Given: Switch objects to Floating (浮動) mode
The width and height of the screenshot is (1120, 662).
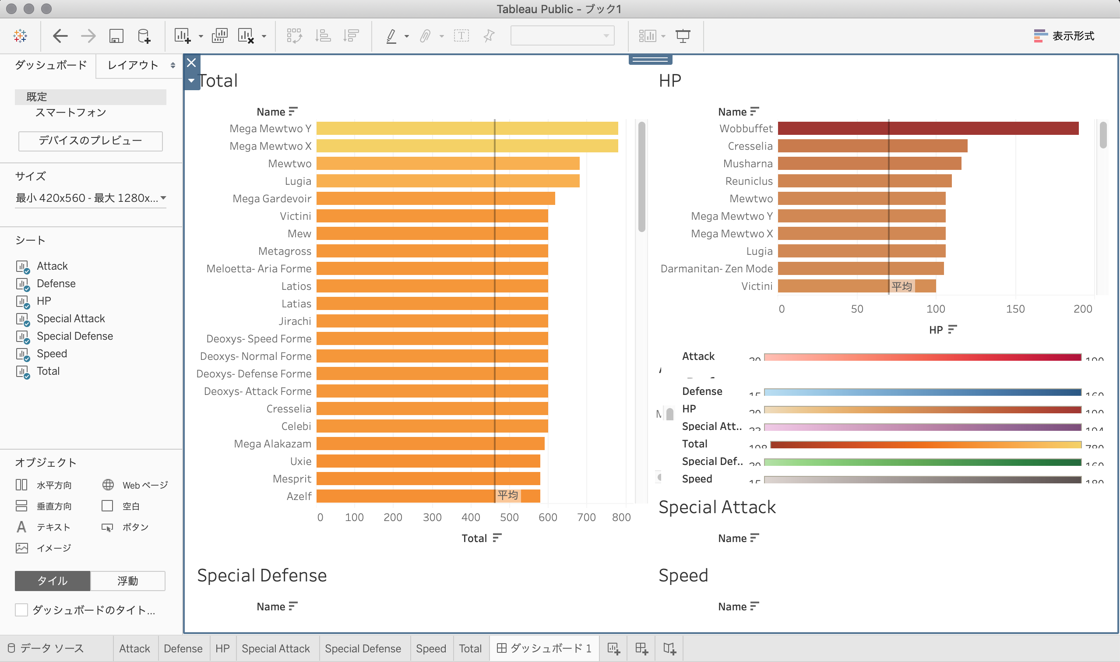Looking at the screenshot, I should 127,581.
